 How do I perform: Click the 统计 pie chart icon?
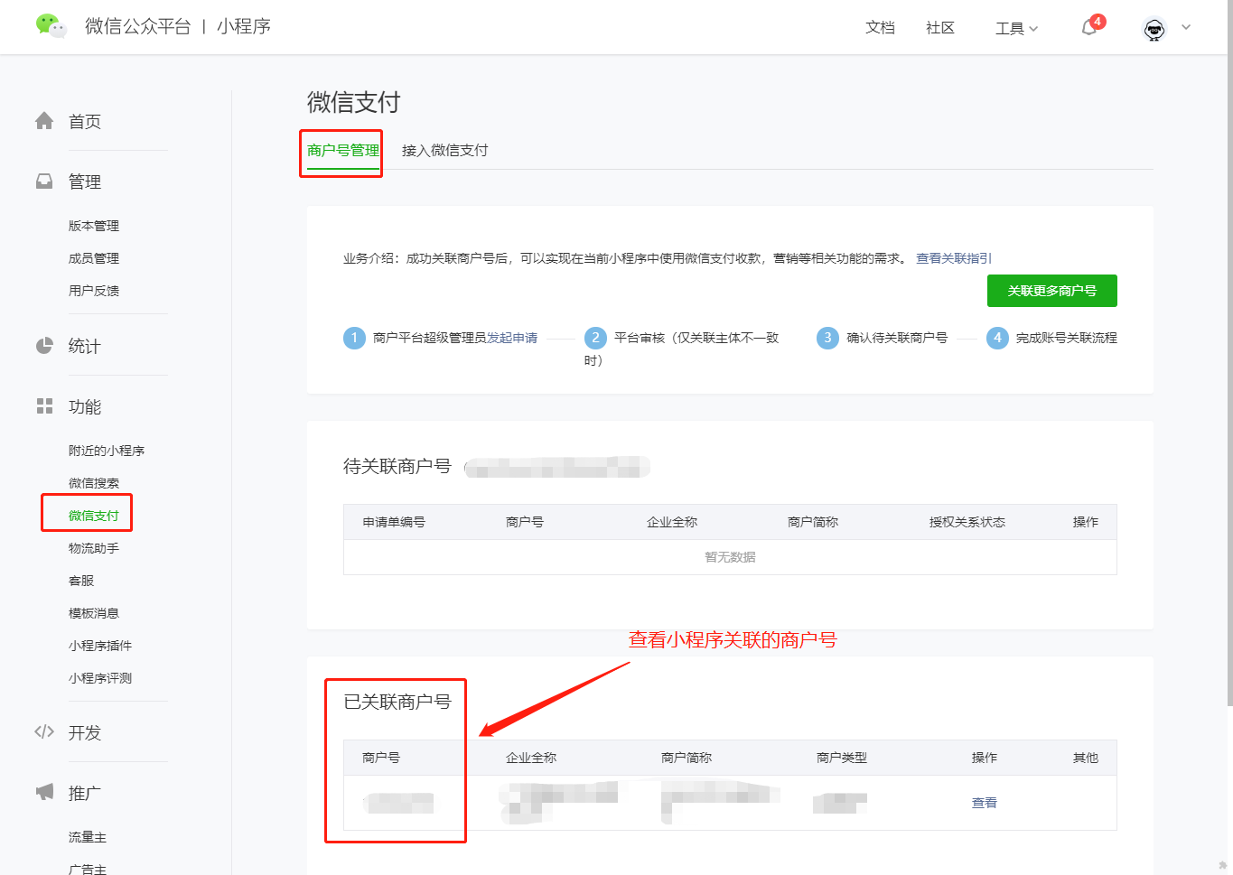44,346
